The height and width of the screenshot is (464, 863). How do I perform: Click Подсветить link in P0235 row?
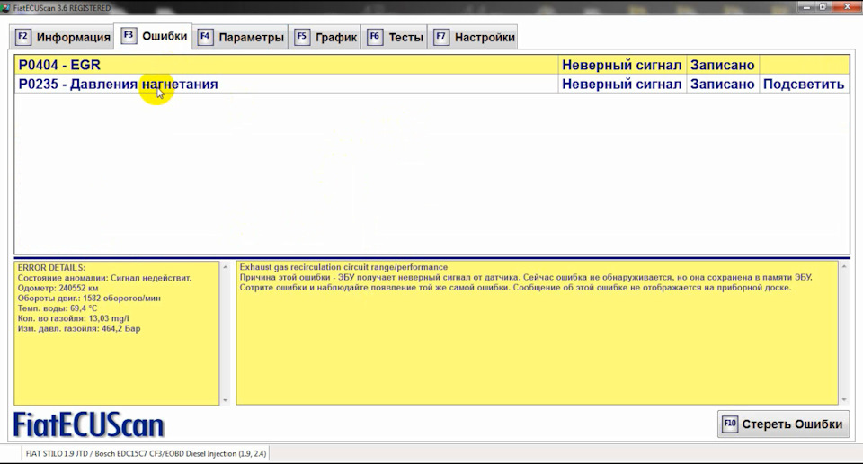tap(803, 85)
